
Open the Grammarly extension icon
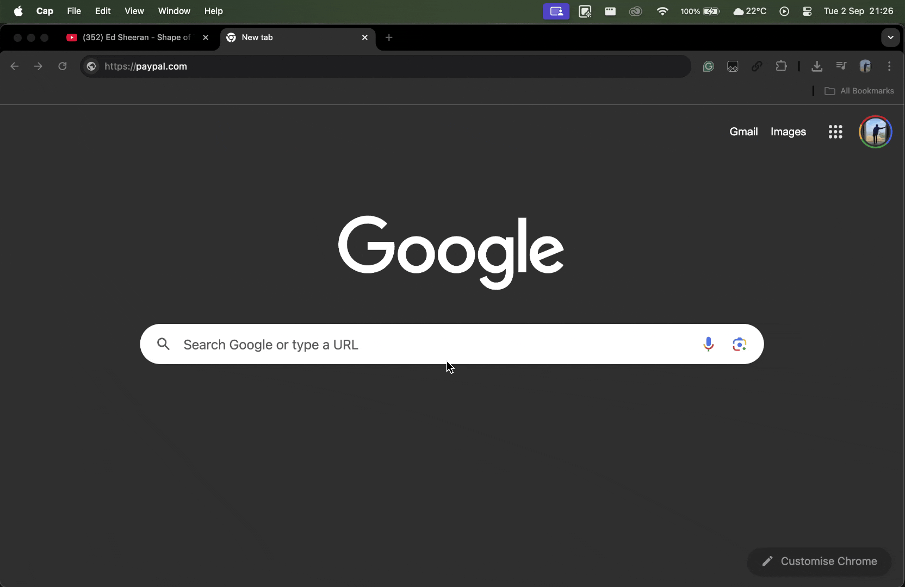coord(708,66)
